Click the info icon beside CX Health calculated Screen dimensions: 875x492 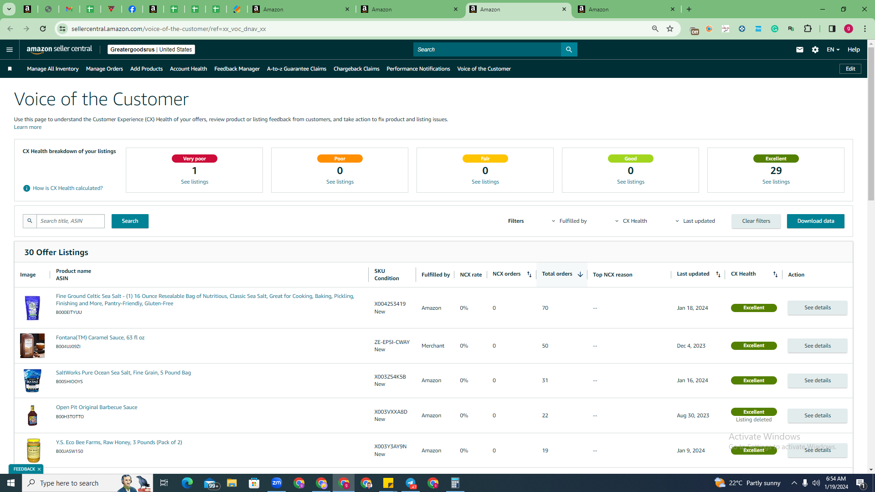tap(26, 188)
